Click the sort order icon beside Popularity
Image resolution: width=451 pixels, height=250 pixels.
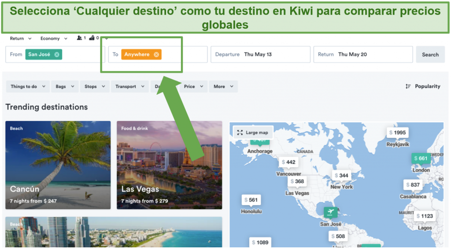tap(408, 86)
